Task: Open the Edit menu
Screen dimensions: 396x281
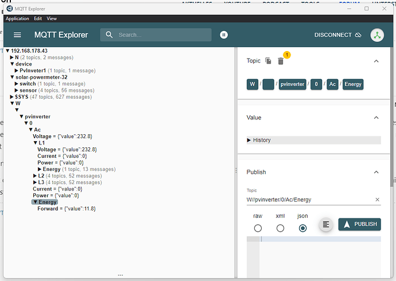Action: 38,19
